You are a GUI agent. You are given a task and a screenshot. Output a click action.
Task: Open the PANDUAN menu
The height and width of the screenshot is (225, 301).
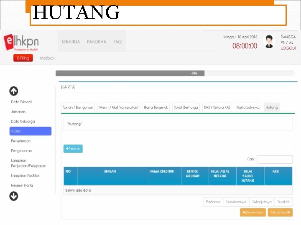coord(97,42)
